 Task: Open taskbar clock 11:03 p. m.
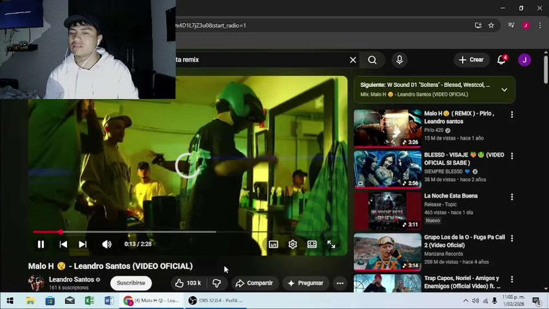click(x=513, y=301)
